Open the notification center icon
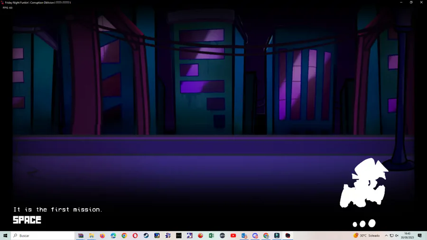The width and height of the screenshot is (427, 240). click(420, 236)
